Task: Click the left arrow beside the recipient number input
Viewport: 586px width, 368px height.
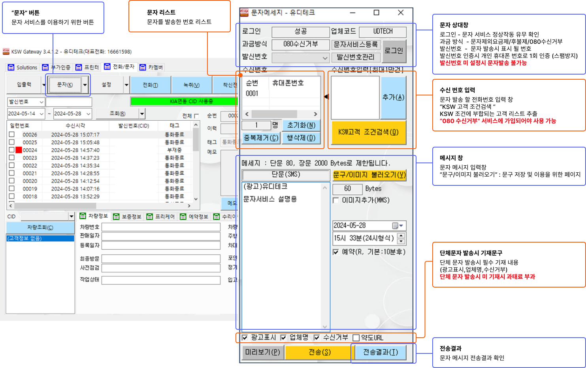Action: (x=326, y=97)
